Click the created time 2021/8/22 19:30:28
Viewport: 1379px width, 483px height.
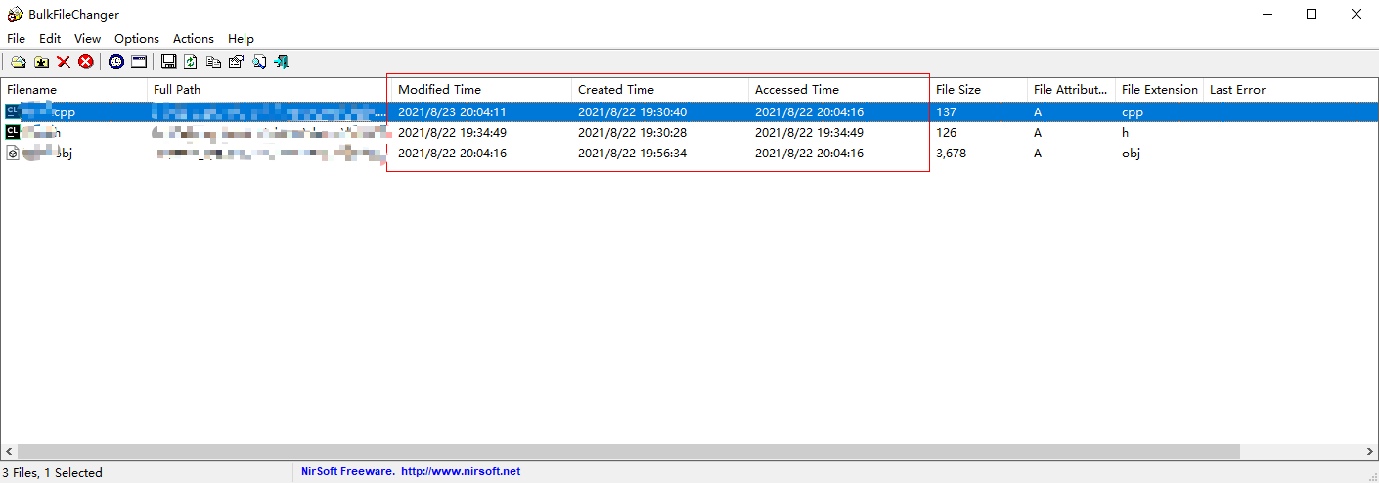632,132
